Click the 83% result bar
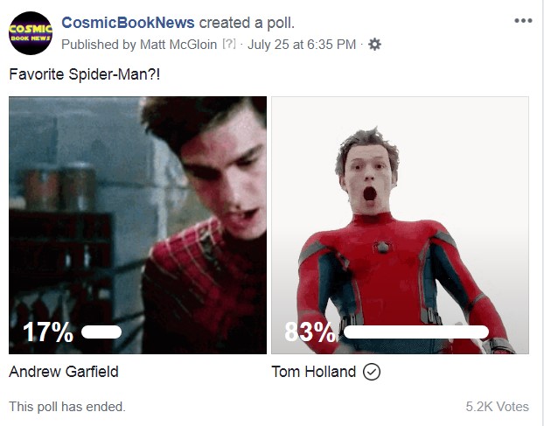Viewport: 544px width, 426px height. point(416,332)
